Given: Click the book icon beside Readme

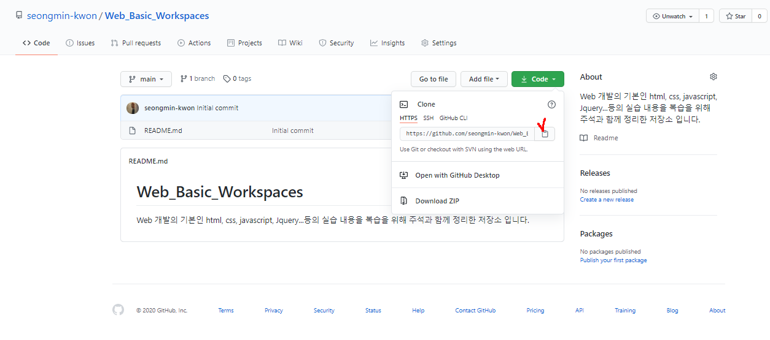Looking at the screenshot, I should point(584,138).
